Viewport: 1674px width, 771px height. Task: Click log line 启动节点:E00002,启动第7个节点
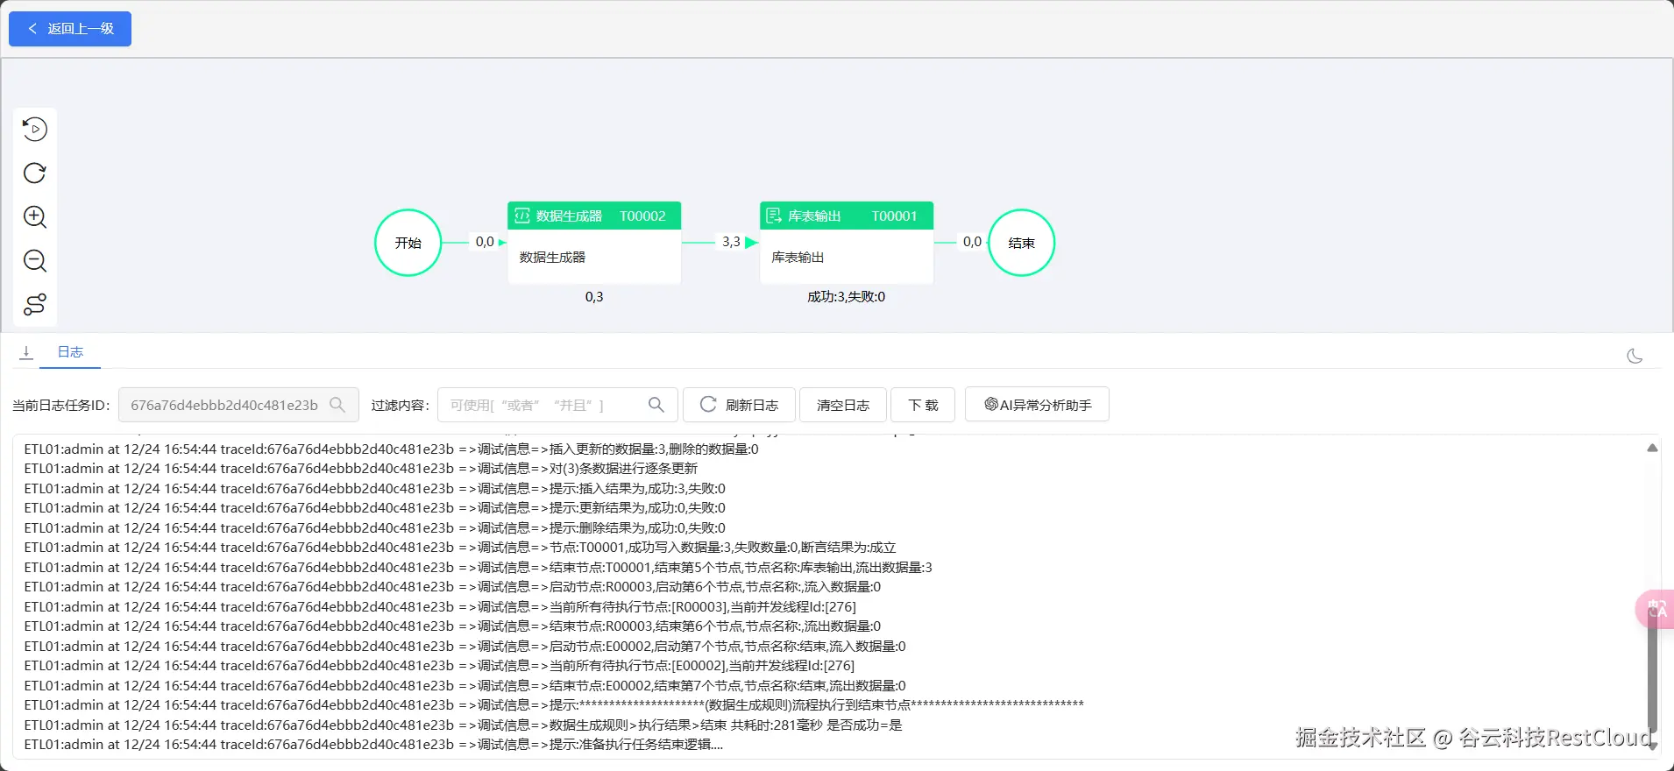tap(465, 647)
